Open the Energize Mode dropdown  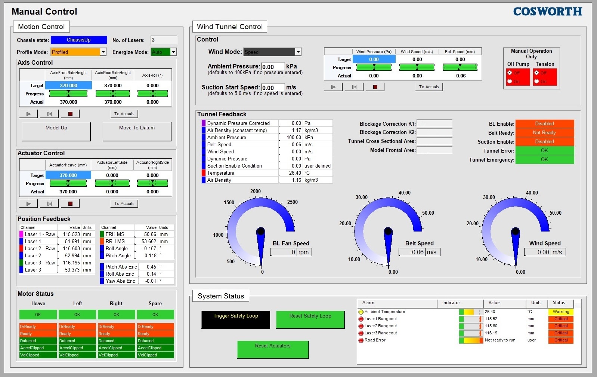[173, 52]
